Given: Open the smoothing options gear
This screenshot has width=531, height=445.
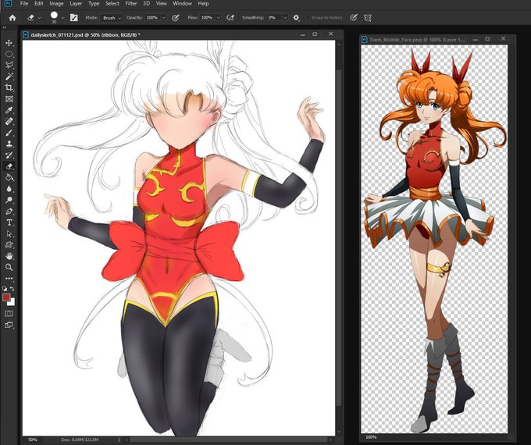Looking at the screenshot, I should pyautogui.click(x=296, y=18).
